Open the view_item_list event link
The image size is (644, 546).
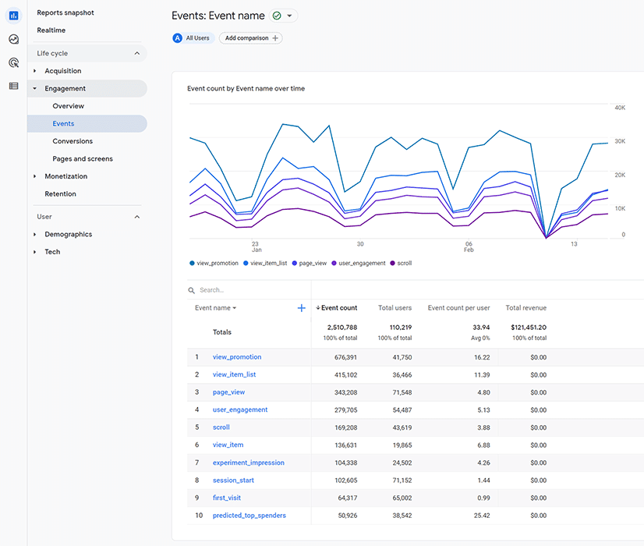pyautogui.click(x=234, y=374)
